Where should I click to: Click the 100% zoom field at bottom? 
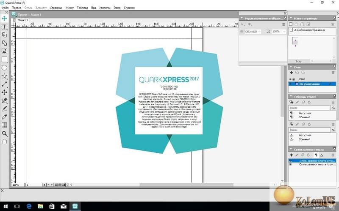18,185
